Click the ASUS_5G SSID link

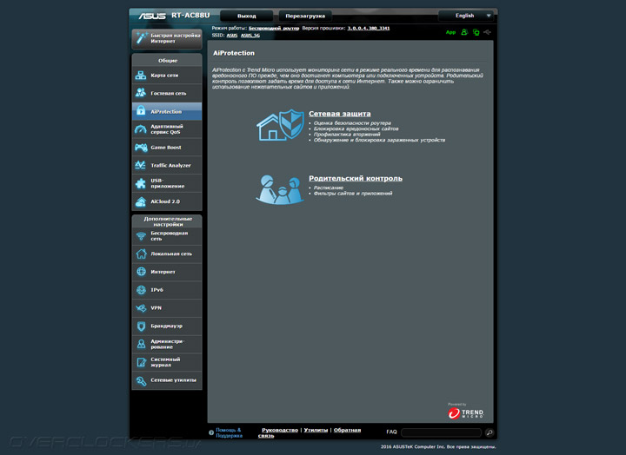(x=250, y=36)
